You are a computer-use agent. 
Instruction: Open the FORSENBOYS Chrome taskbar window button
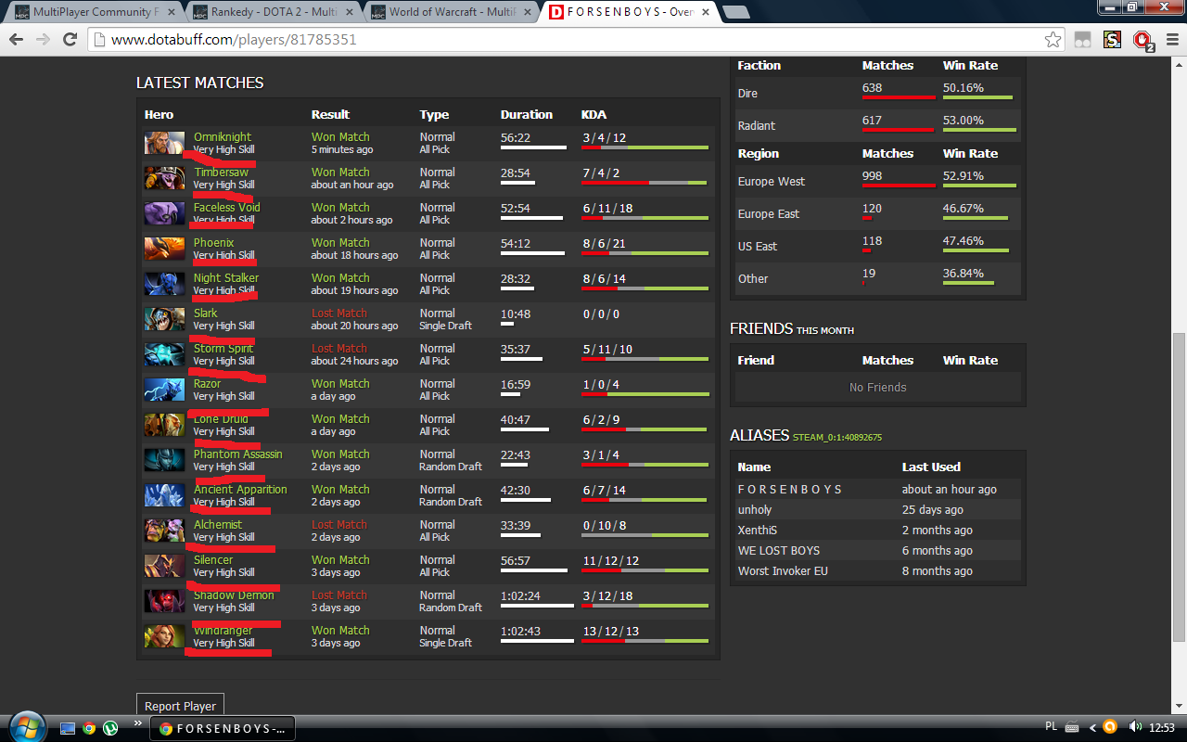pos(223,728)
